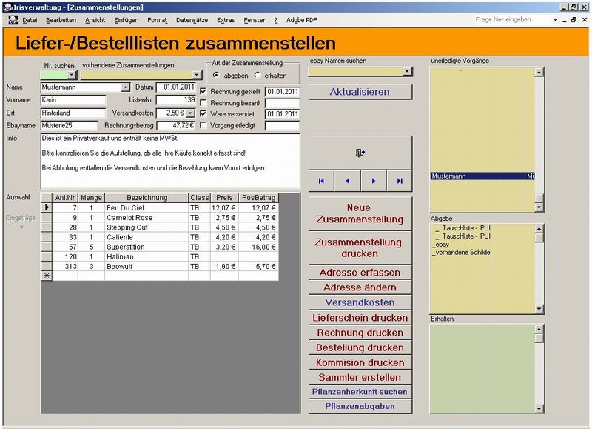Screen dimensions: 592x429
Task: Select the new row asterisk marker in table
Action: 47,276
